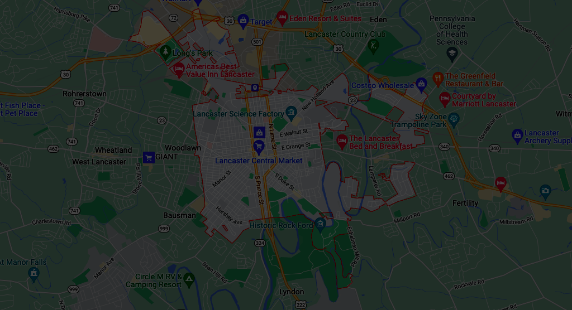Open the Pennsylvania College graduation cap pin
This screenshot has width=572, height=310.
(452, 54)
